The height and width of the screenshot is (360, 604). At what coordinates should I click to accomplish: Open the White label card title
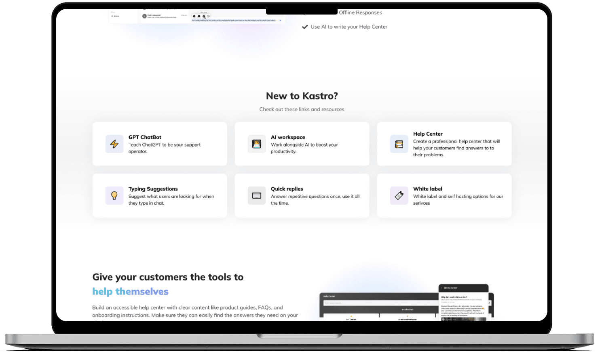(x=428, y=189)
